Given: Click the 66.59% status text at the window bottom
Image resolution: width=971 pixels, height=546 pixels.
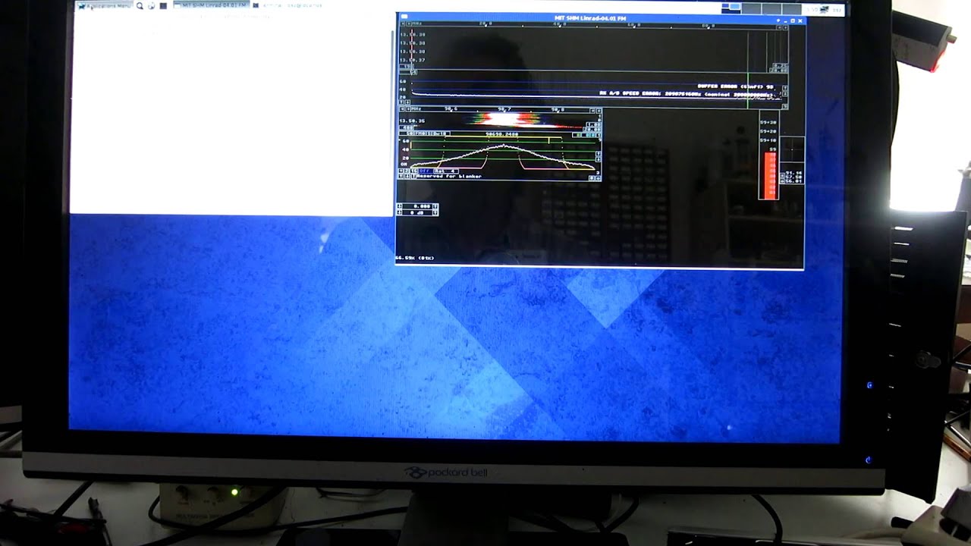Looking at the screenshot, I should tap(414, 258).
